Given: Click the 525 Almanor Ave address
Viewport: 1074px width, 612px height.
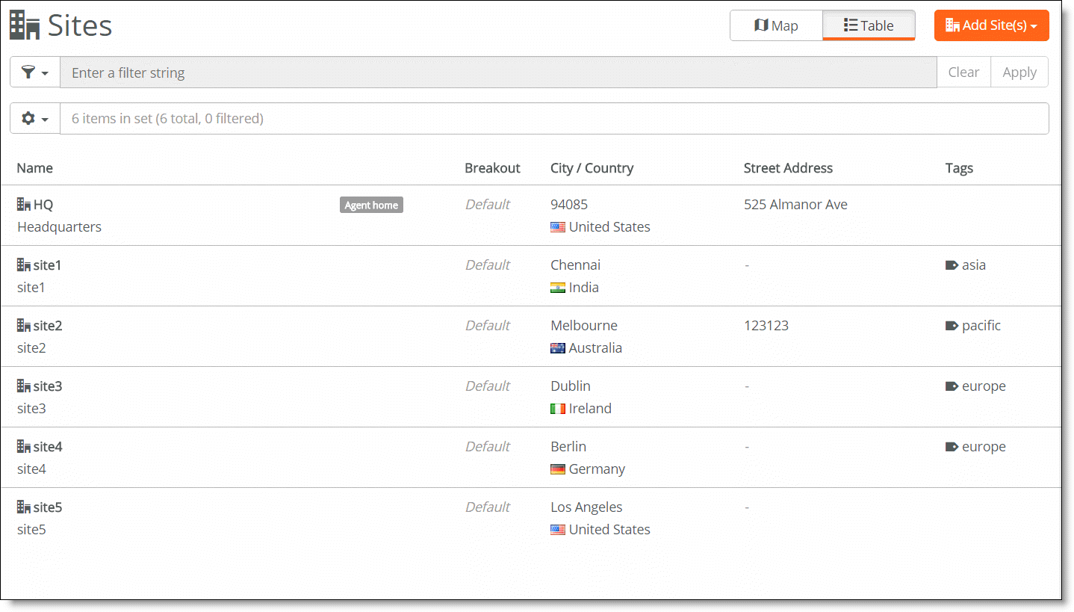Looking at the screenshot, I should pos(795,205).
